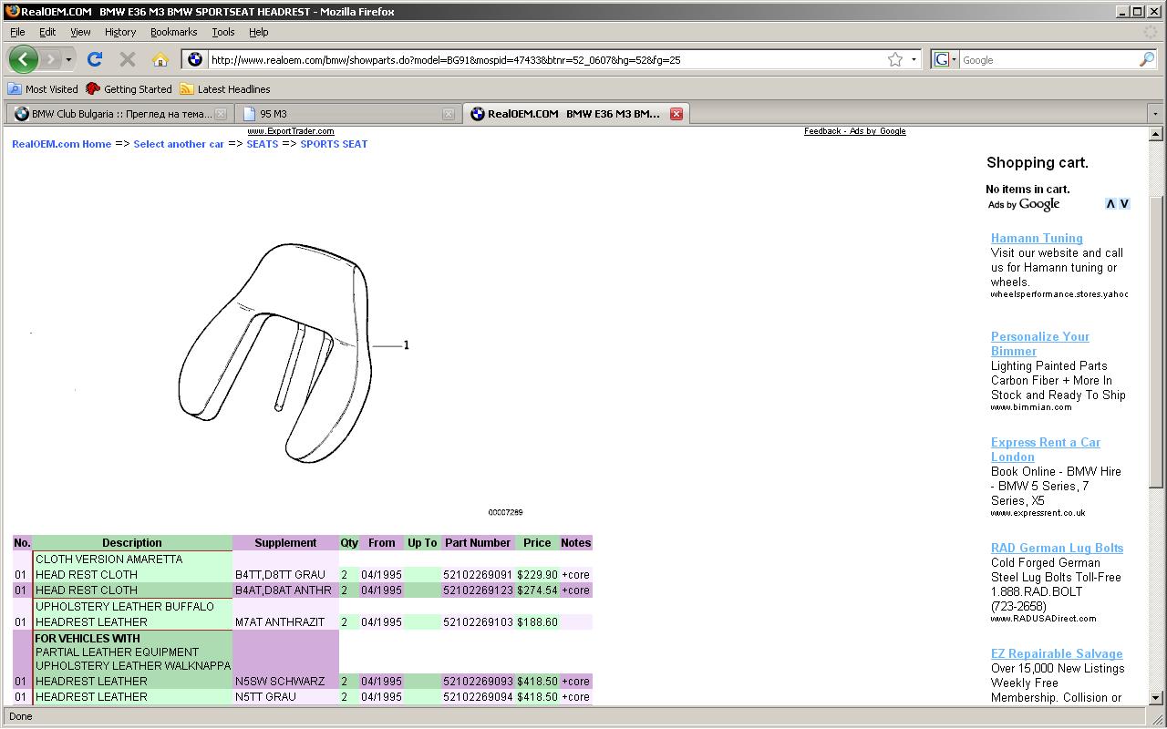Screen dimensions: 1167x729
Task: Click Personalize Your Bimmer ad link
Action: (x=1039, y=344)
